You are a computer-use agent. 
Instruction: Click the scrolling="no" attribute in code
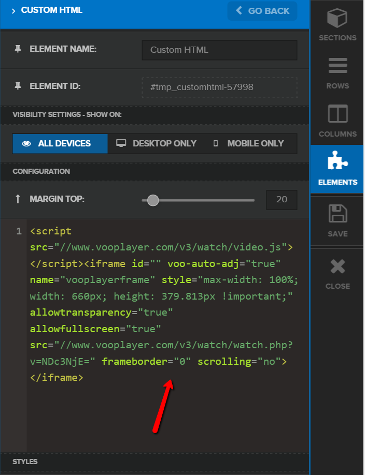point(239,361)
